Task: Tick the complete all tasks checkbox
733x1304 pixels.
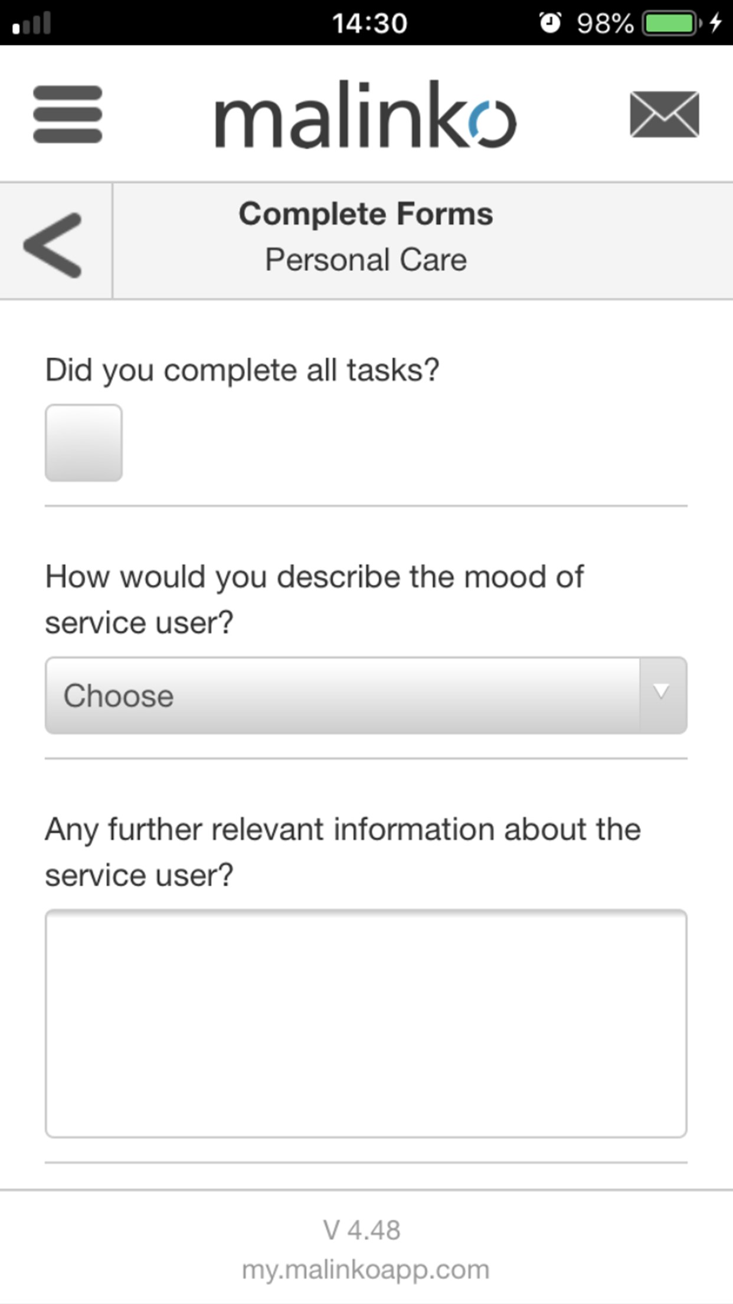Action: pos(84,442)
